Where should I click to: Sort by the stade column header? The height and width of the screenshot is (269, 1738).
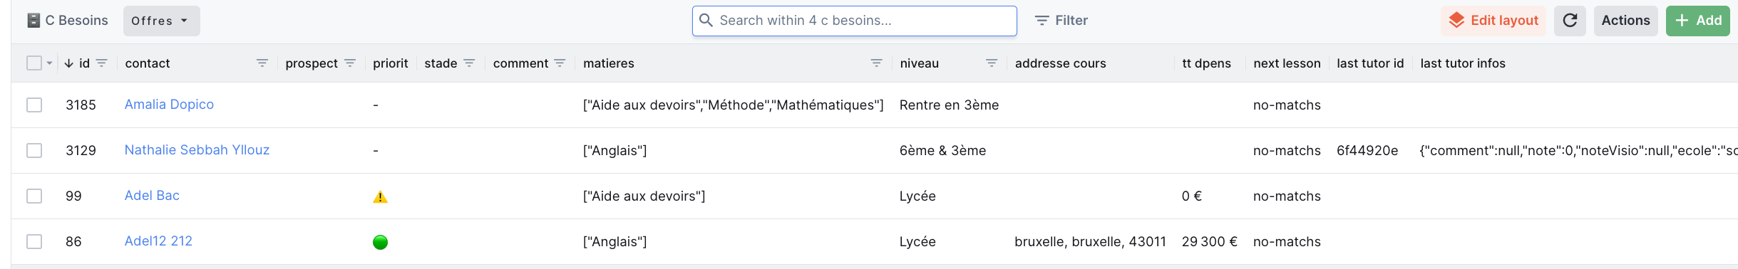coord(441,63)
